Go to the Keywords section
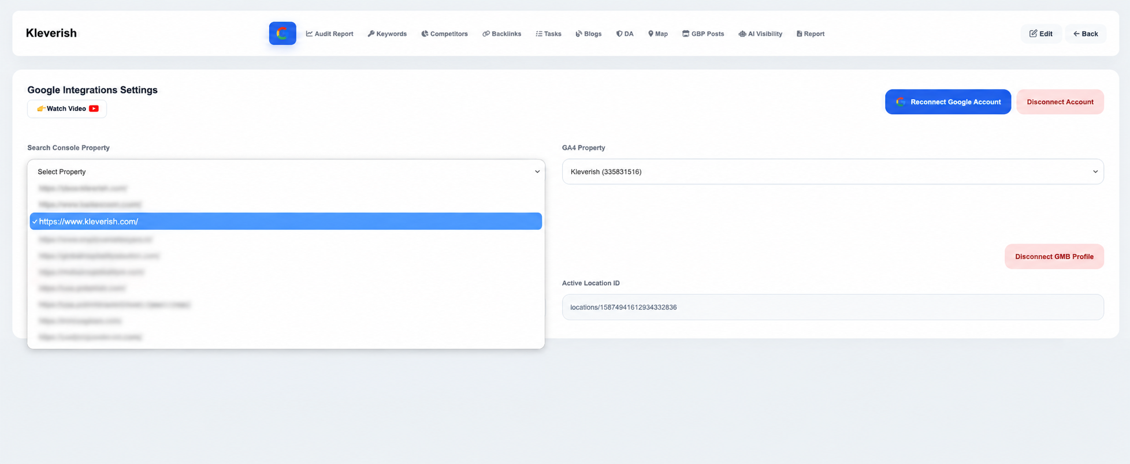The width and height of the screenshot is (1130, 464). 387,34
